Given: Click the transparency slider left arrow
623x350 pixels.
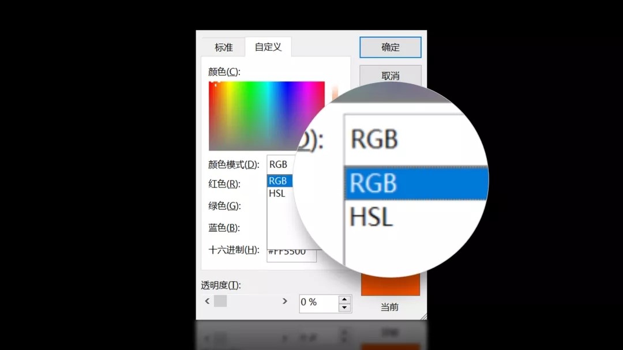Looking at the screenshot, I should point(207,301).
